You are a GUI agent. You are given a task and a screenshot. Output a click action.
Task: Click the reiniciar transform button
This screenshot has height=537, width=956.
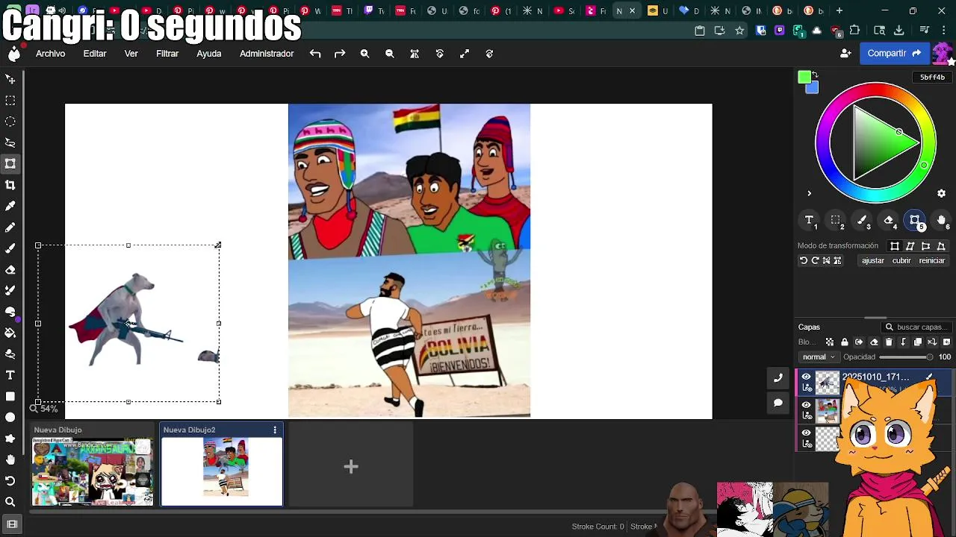click(x=932, y=261)
